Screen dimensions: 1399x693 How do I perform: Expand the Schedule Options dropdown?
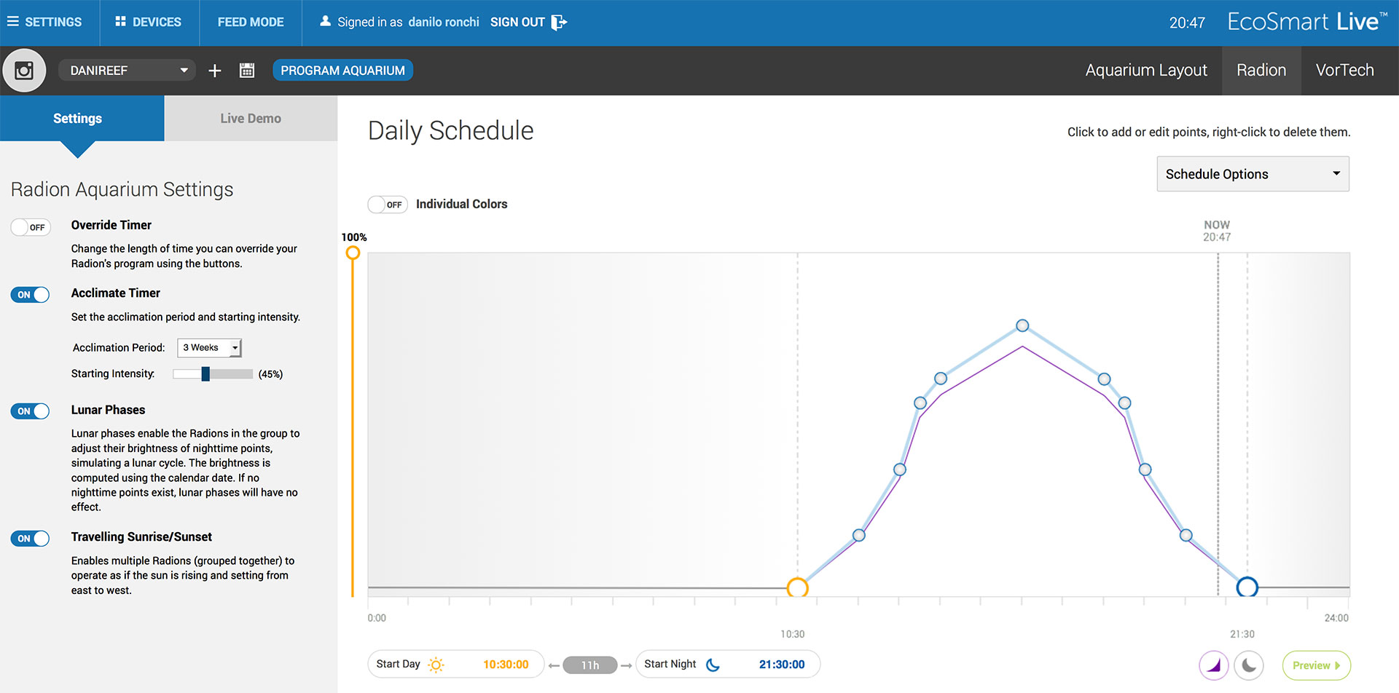click(1253, 174)
